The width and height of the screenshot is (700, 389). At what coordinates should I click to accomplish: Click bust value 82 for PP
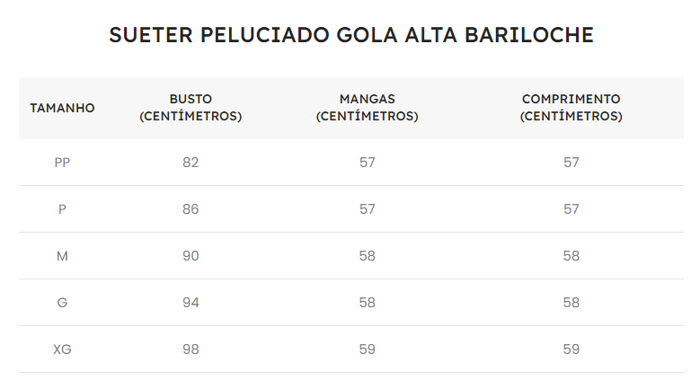pos(191,163)
